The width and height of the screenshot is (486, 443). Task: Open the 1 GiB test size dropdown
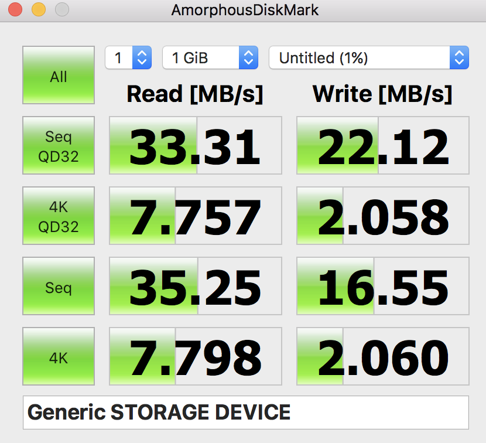210,57
